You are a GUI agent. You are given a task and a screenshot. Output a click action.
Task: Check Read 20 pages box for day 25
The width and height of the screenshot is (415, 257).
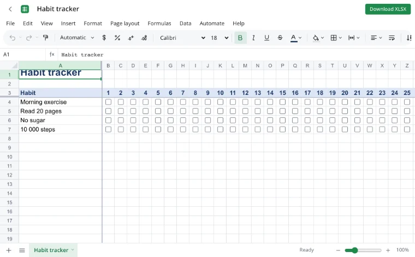coord(407,111)
